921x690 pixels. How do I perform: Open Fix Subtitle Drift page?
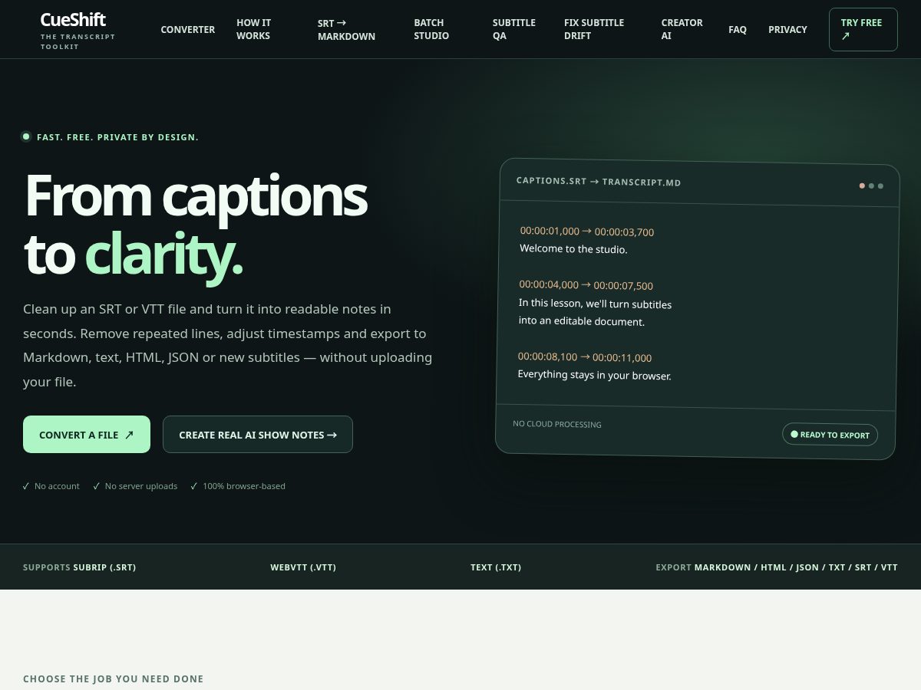pos(594,29)
